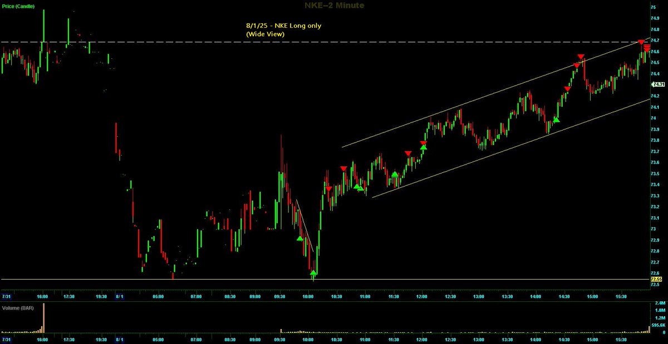Click the 09:30 label on price time axis
The image size is (668, 344).
[280, 297]
